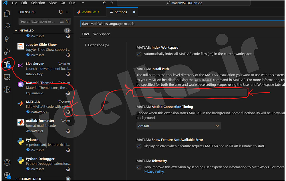This screenshot has width=286, height=181.
Task: Switch to the User settings tab
Action: (86, 34)
